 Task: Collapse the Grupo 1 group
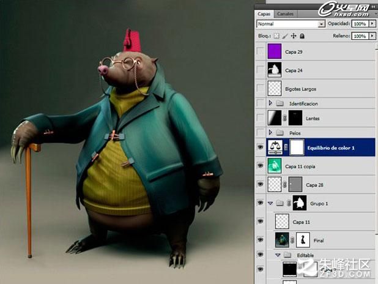coord(270,203)
